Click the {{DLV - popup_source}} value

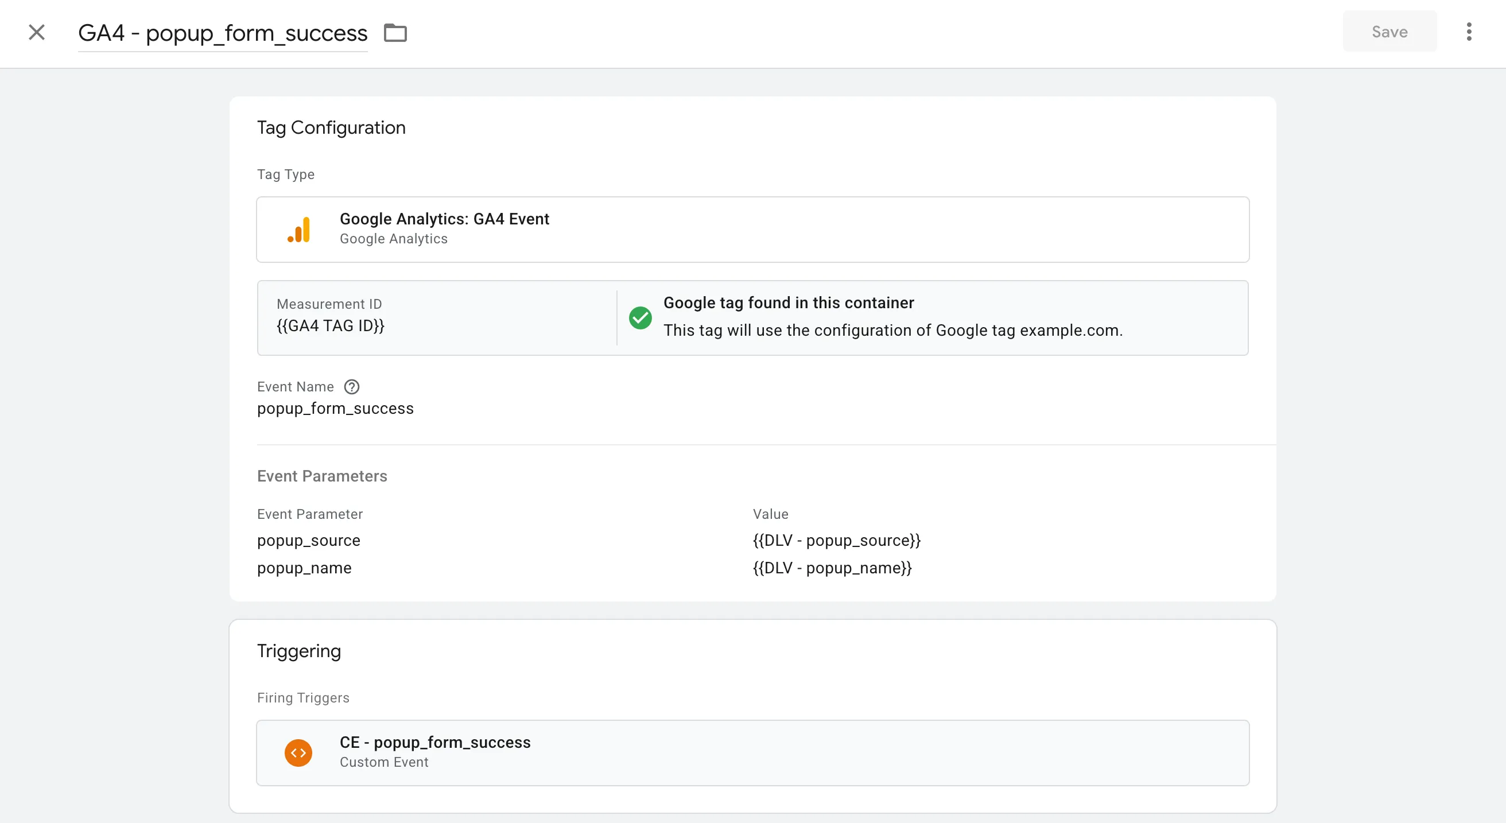tap(837, 541)
